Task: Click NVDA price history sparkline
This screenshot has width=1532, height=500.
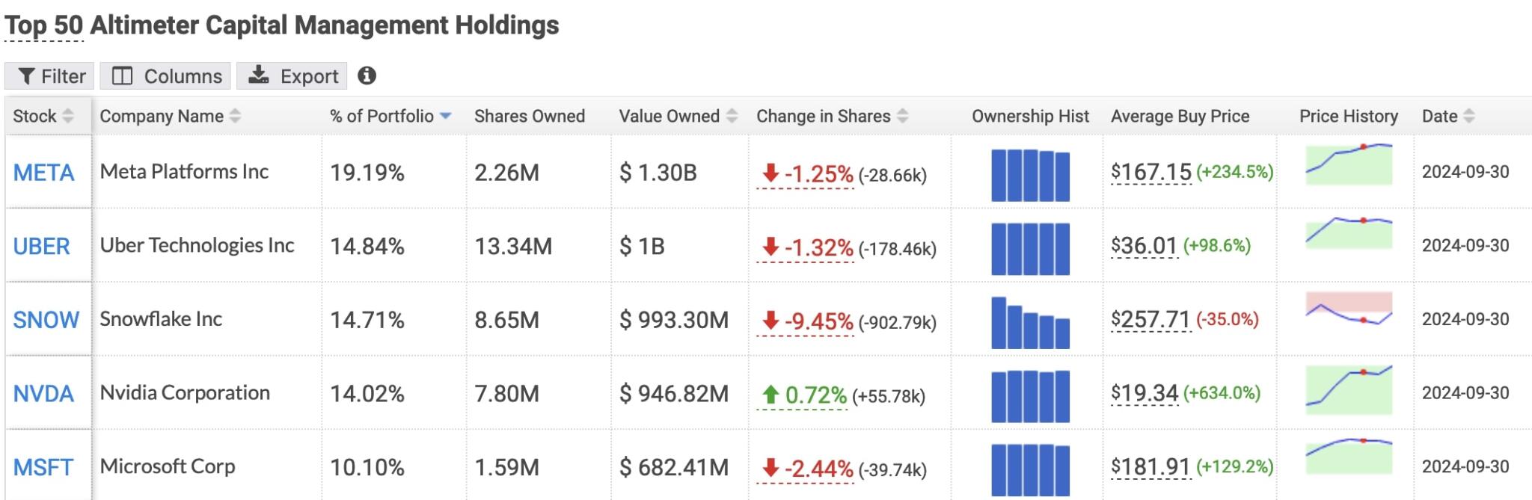Action: [1349, 390]
